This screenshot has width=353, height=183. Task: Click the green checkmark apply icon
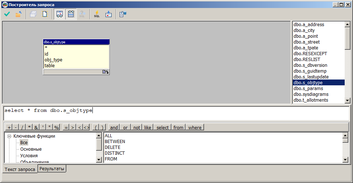pyautogui.click(x=7, y=15)
